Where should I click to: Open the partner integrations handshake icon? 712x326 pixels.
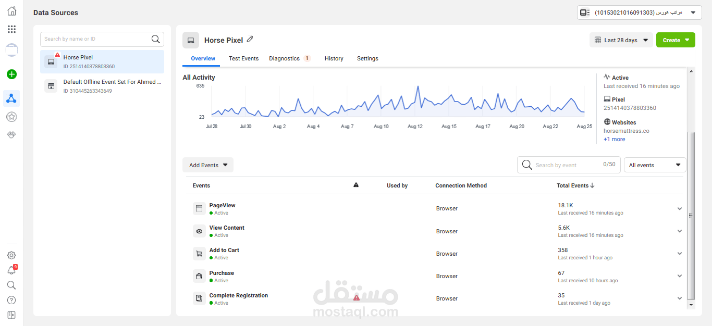coord(11,134)
